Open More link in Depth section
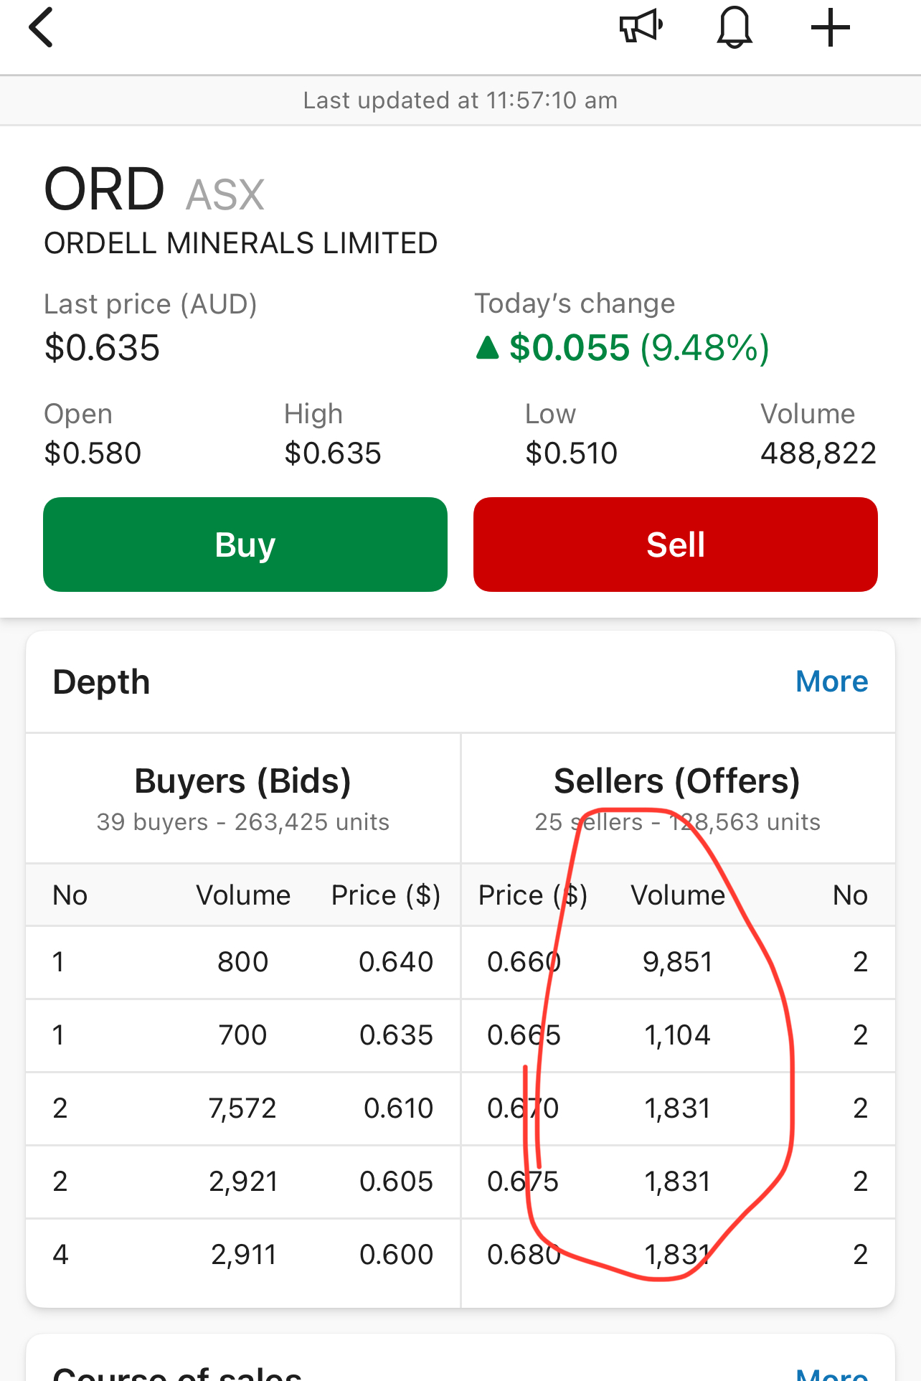Image resolution: width=921 pixels, height=1381 pixels. pyautogui.click(x=831, y=682)
